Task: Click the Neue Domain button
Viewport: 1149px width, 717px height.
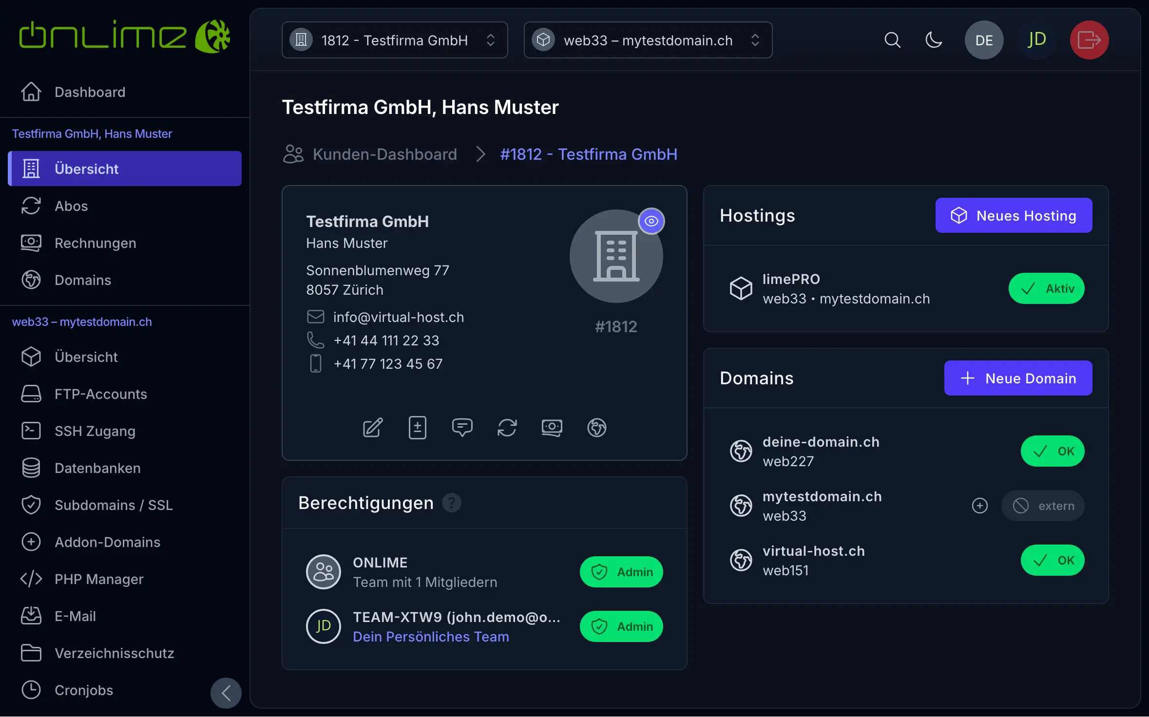Action: click(x=1018, y=378)
